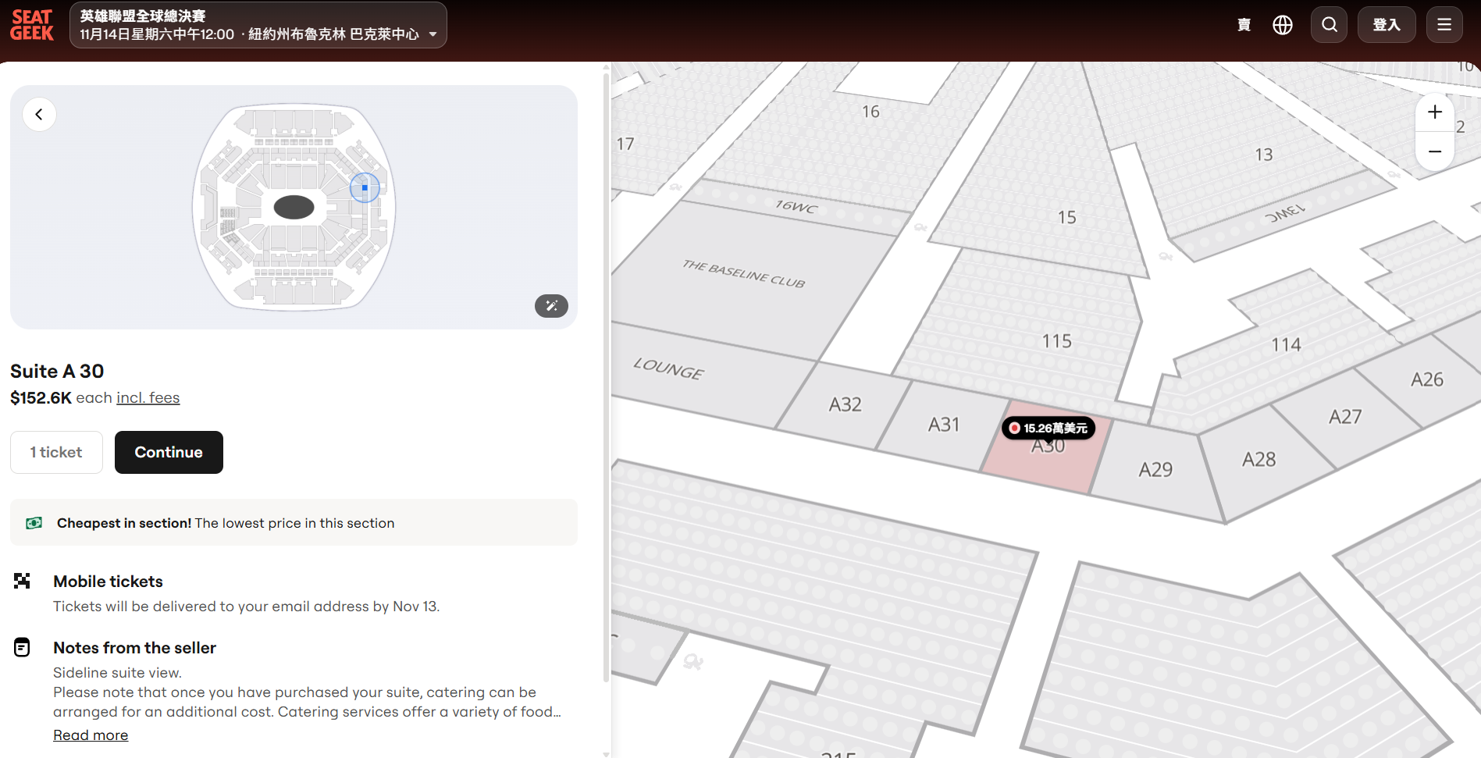Select section 16 on the map
The image size is (1481, 758).
click(870, 112)
